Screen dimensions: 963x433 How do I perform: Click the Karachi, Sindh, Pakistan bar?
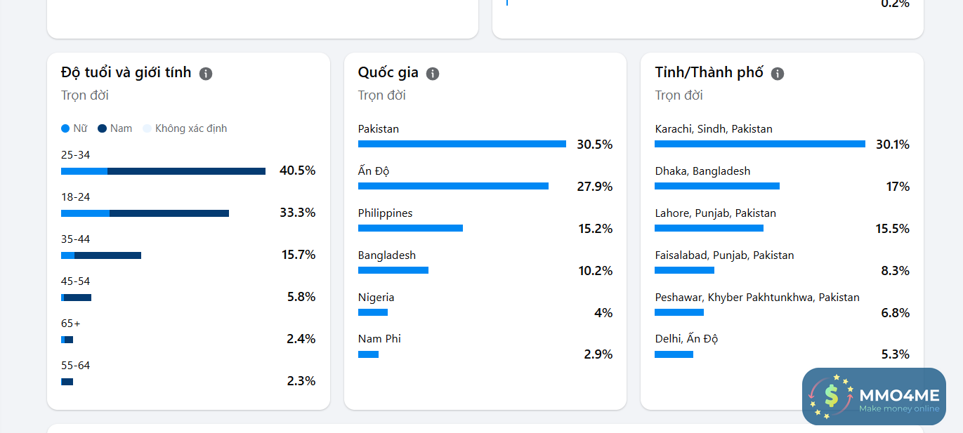759,144
